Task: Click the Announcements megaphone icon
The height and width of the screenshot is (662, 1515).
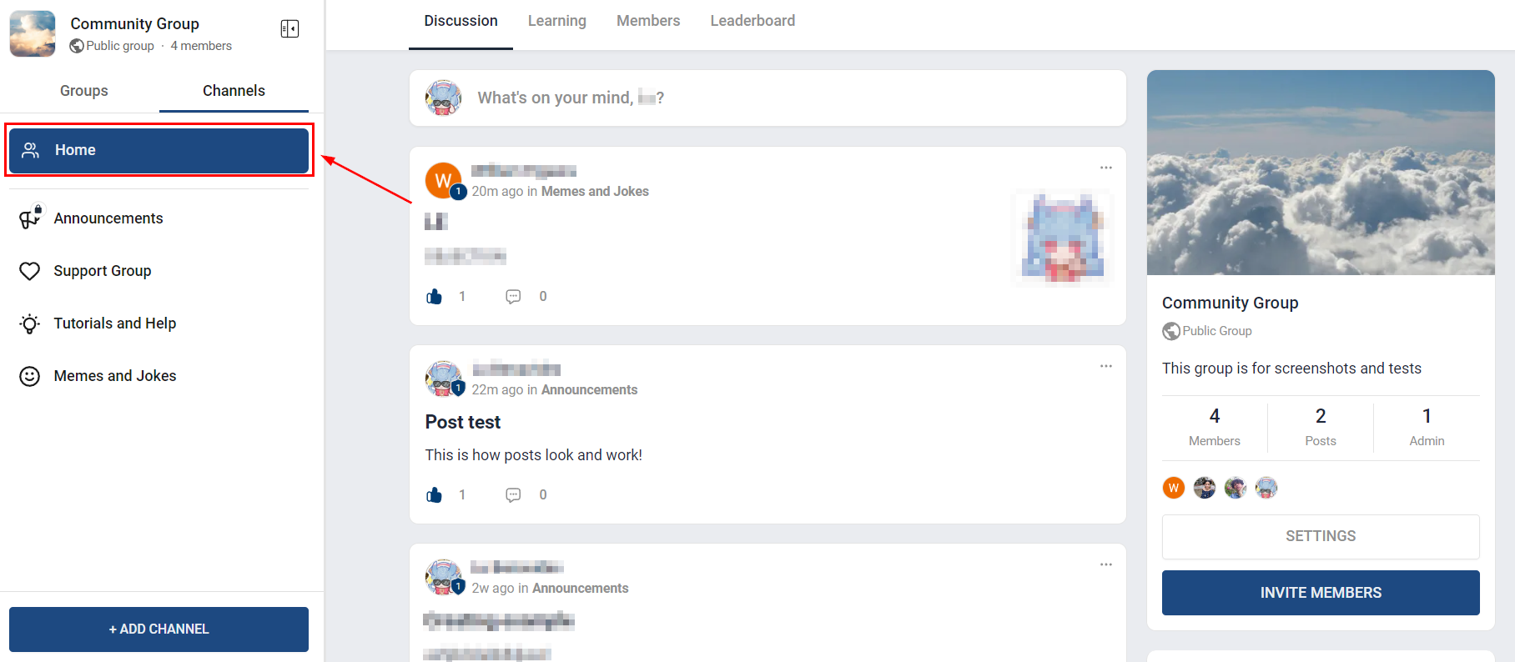Action: [x=31, y=217]
